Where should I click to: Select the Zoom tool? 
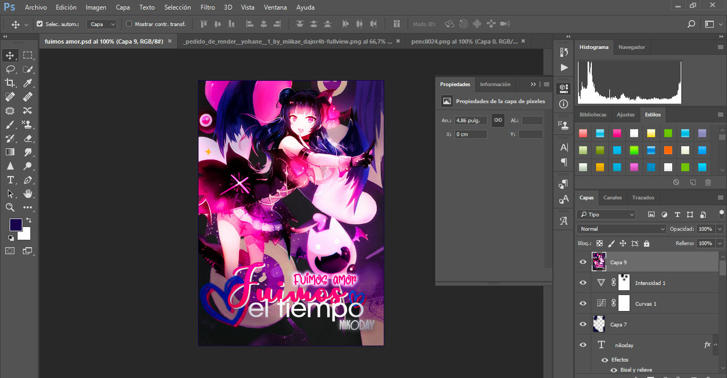[x=10, y=207]
